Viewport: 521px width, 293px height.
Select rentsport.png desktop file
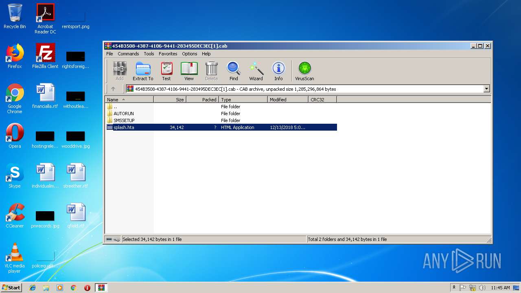76,19
